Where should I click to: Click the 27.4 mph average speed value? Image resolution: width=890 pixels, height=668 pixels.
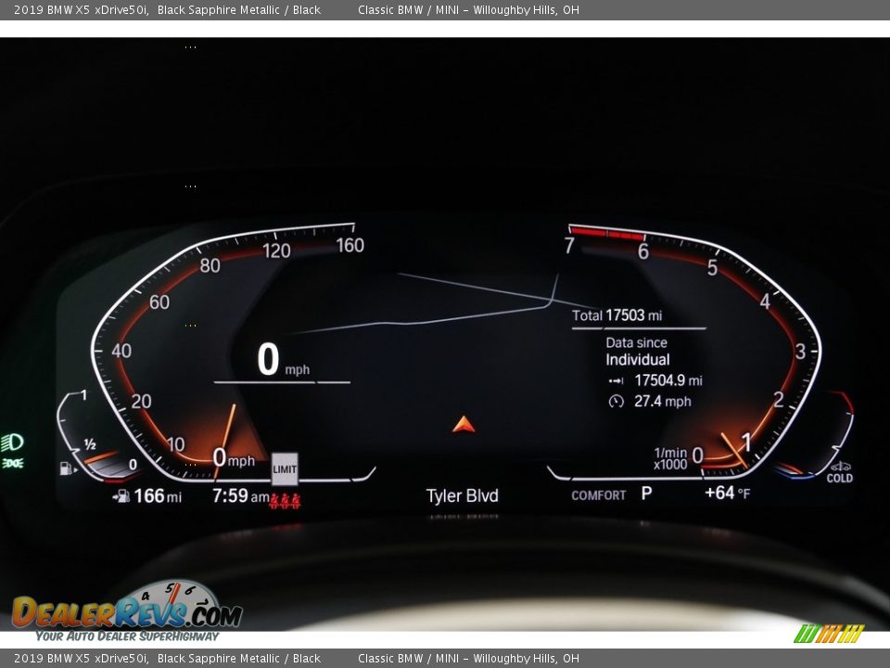(x=662, y=402)
